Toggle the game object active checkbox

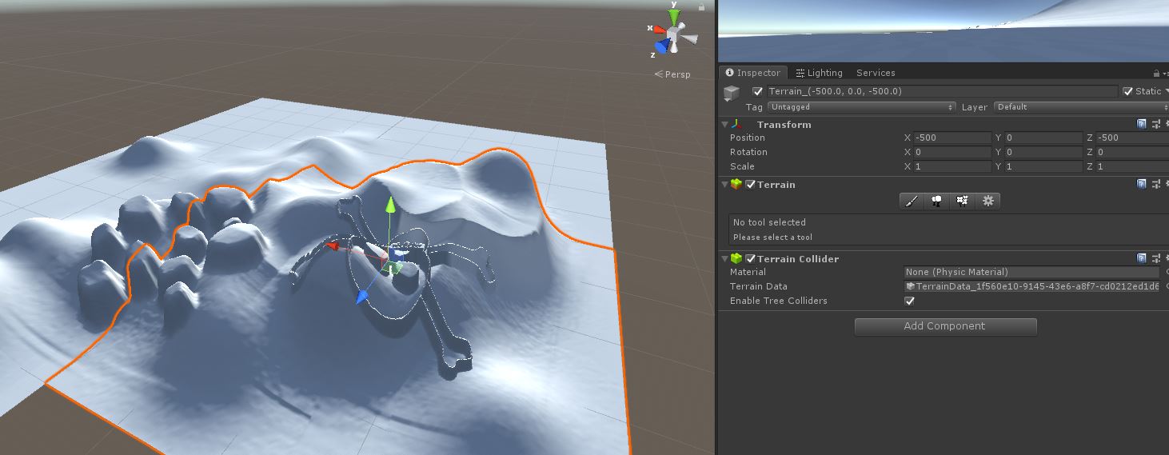[x=757, y=91]
